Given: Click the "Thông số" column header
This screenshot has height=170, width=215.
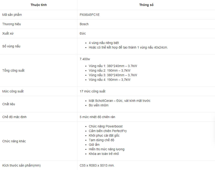Looking at the screenshot, I should coord(146,5).
